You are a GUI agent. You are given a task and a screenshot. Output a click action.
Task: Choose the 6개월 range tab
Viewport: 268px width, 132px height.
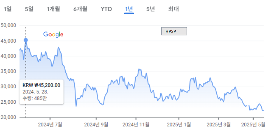point(80,9)
